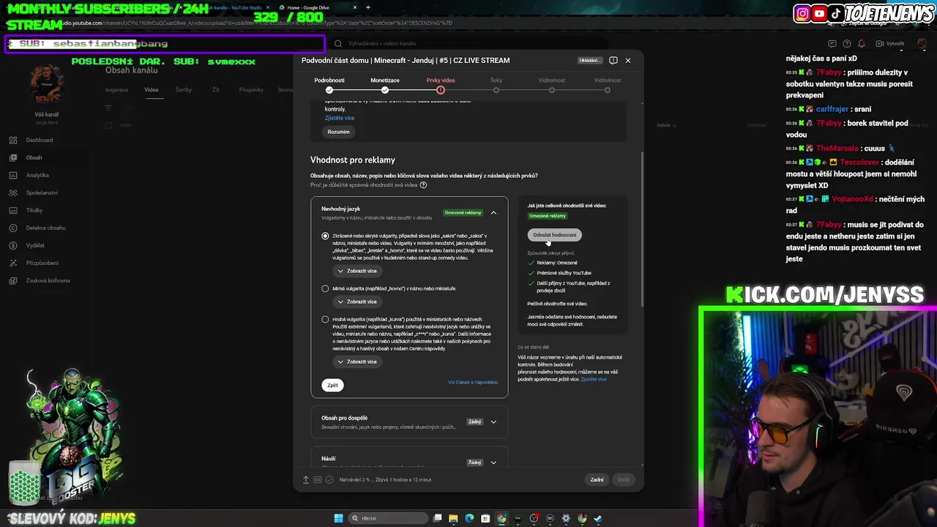Go to the Prvky videa step
Image resolution: width=937 pixels, height=527 pixels.
[441, 84]
